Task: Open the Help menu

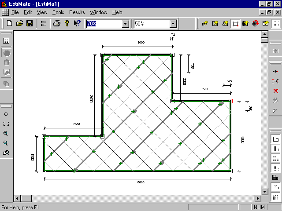Action: point(117,12)
